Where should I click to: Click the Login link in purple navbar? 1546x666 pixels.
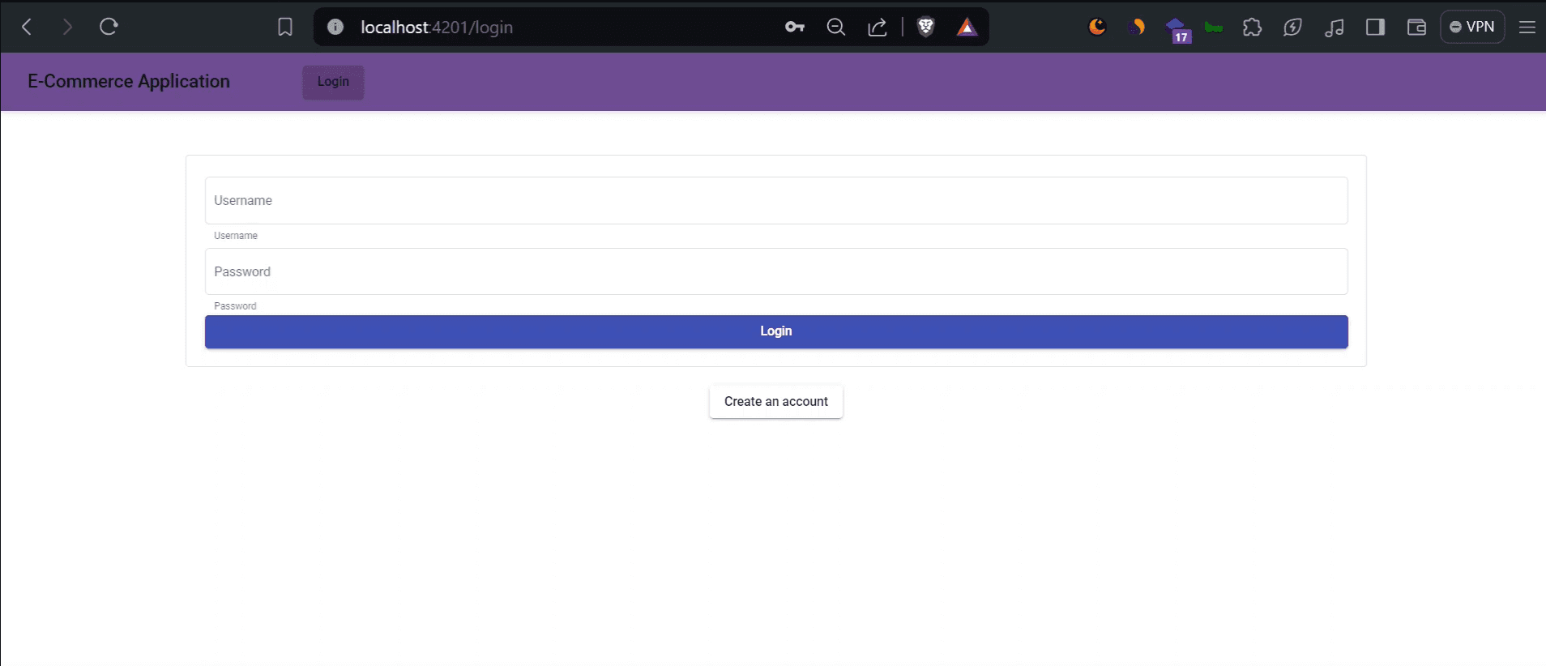pos(333,82)
